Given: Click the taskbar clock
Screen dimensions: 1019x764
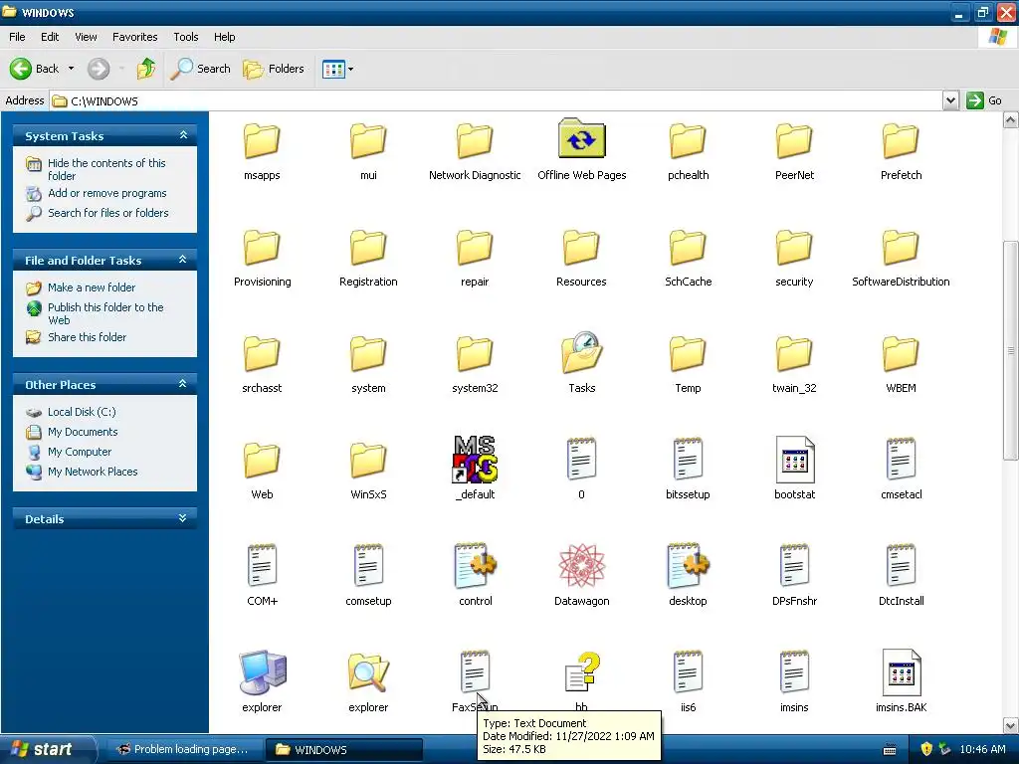Looking at the screenshot, I should (x=982, y=750).
